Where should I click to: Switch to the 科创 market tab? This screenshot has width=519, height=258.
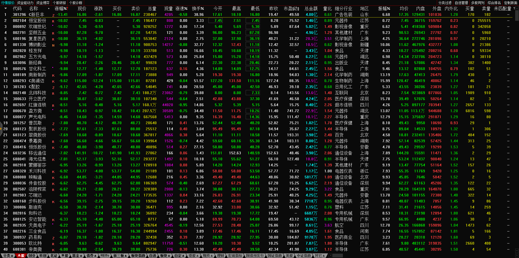(x=43, y=256)
